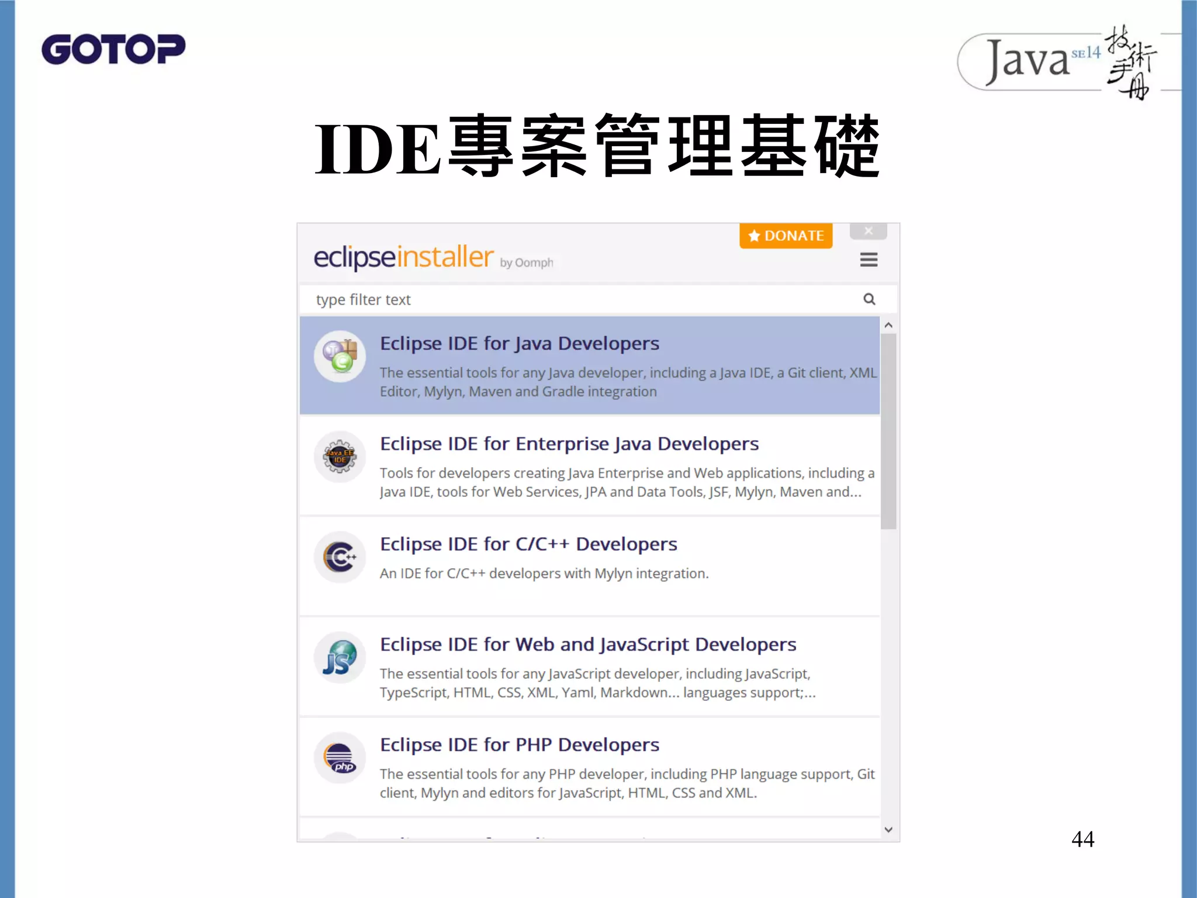Viewport: 1197px width, 898px height.
Task: Select Eclipse IDE for Java Developers
Action: [589, 365]
